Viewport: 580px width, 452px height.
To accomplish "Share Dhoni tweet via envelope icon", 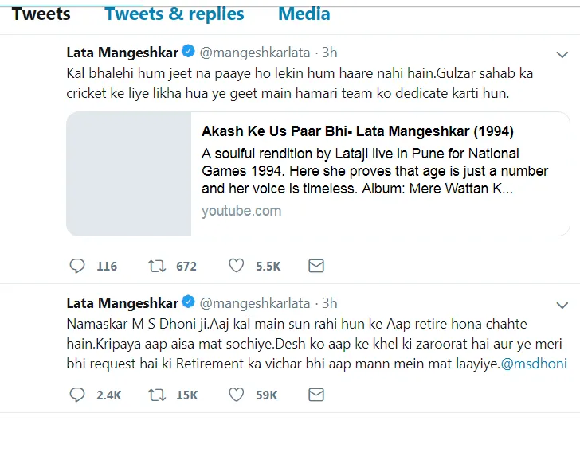I will [x=316, y=395].
